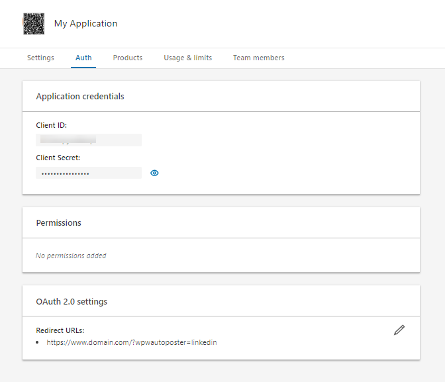Screen dimensions: 445x382
Task: Click the My Application title
Action: 85,24
